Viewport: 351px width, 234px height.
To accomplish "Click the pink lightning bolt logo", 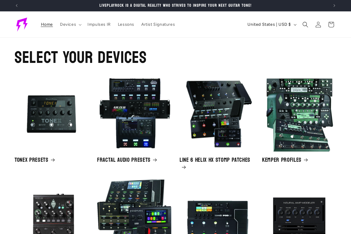I will (22, 24).
